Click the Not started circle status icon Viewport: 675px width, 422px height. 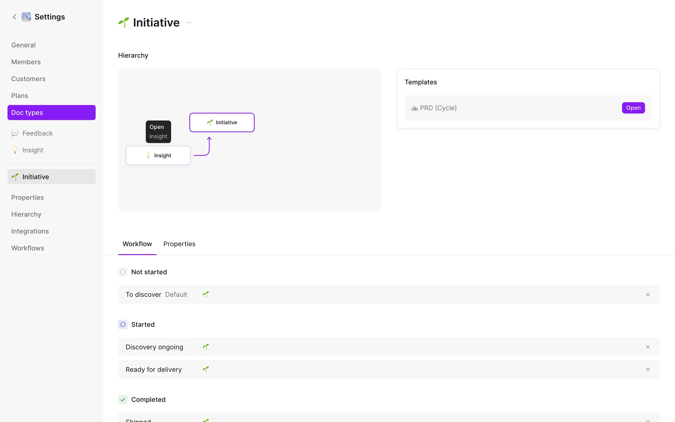(x=123, y=272)
